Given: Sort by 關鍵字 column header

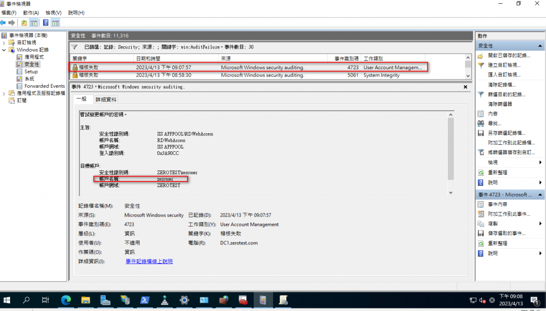Looking at the screenshot, I should 102,59.
